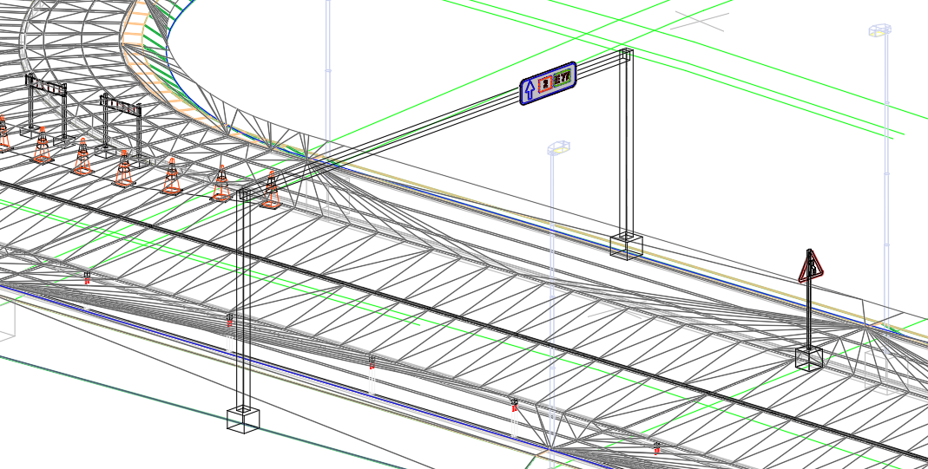Select the gantry's right foundation block

(625, 245)
